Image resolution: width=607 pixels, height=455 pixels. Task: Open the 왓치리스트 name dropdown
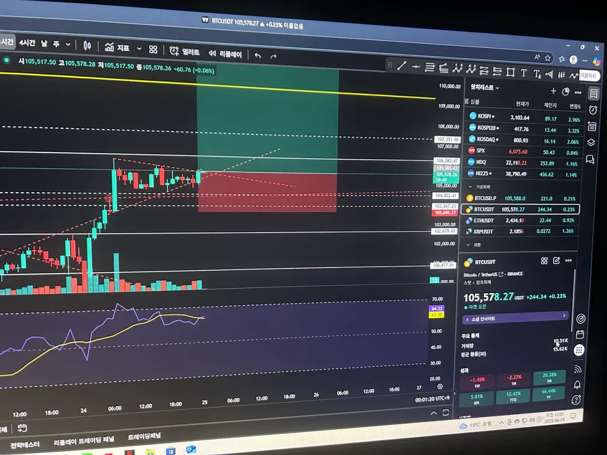[485, 87]
